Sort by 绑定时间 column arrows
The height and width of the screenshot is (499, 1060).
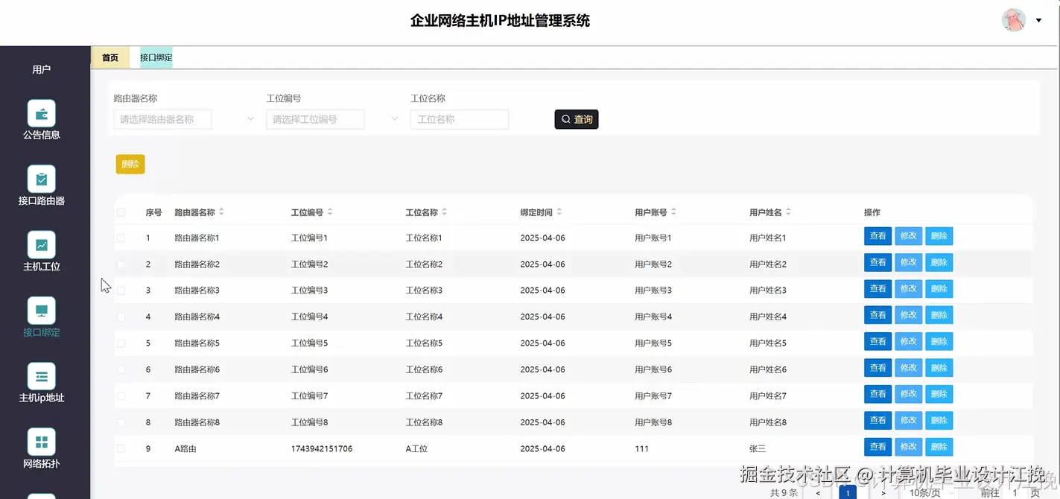click(559, 212)
